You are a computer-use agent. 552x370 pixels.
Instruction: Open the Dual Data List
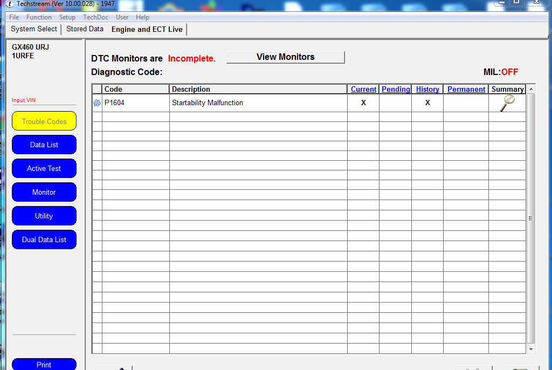coord(44,239)
